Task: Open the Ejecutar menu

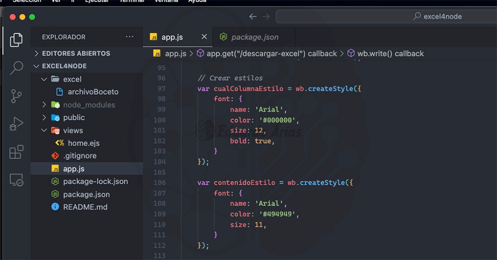Action: click(x=97, y=1)
